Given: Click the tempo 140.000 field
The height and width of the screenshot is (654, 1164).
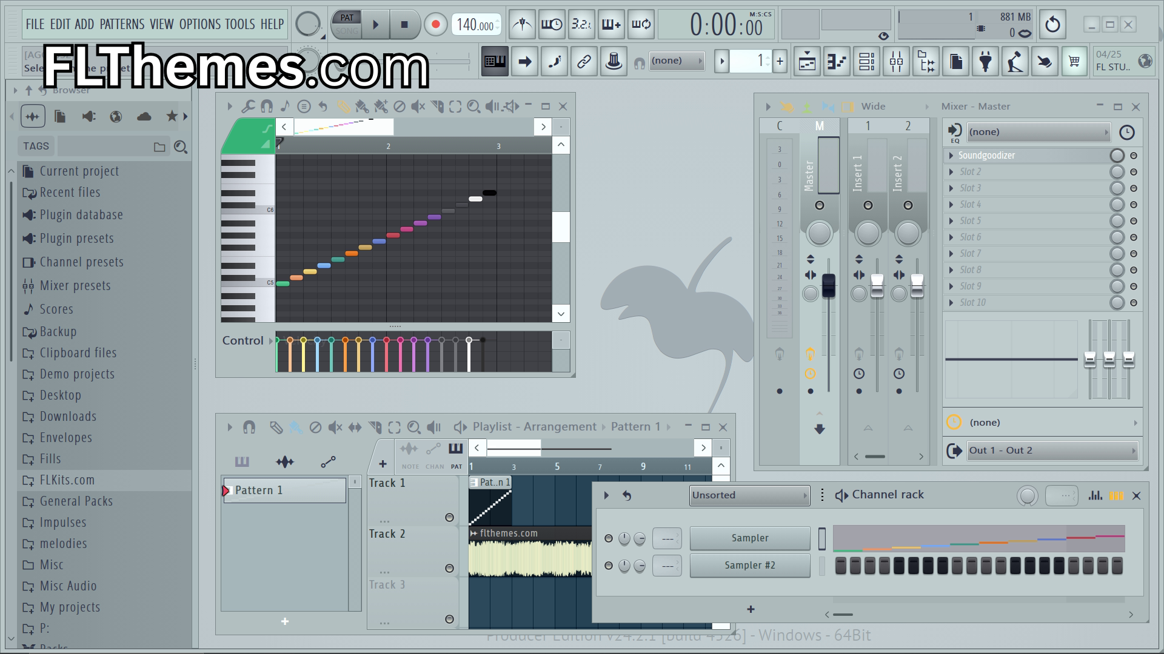Looking at the screenshot, I should click(x=476, y=25).
